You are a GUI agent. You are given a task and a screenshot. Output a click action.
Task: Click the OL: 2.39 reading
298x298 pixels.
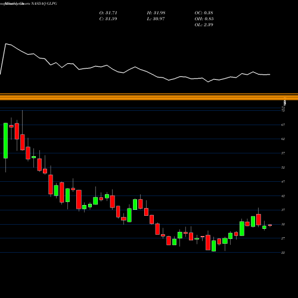coord(204,25)
